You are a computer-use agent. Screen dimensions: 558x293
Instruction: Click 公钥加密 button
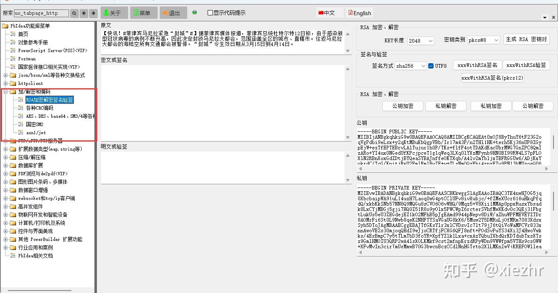pos(402,106)
